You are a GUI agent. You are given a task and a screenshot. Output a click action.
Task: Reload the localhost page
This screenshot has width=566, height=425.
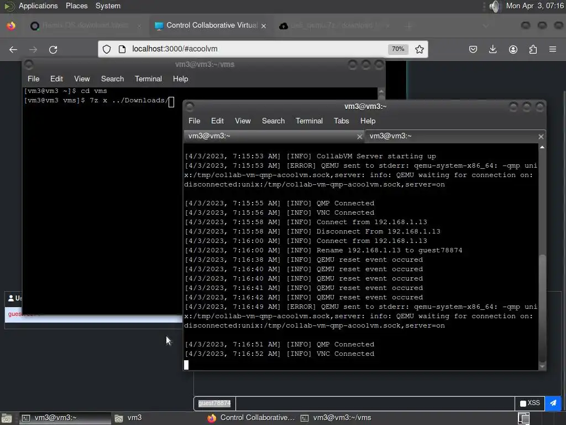click(53, 49)
